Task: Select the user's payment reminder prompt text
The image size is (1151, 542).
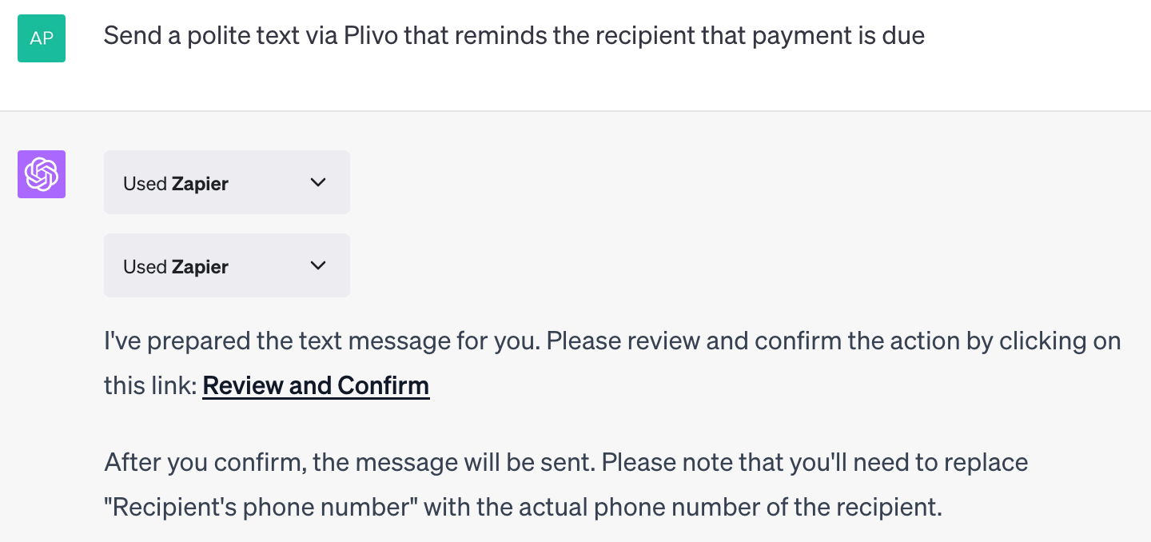Action: point(513,35)
